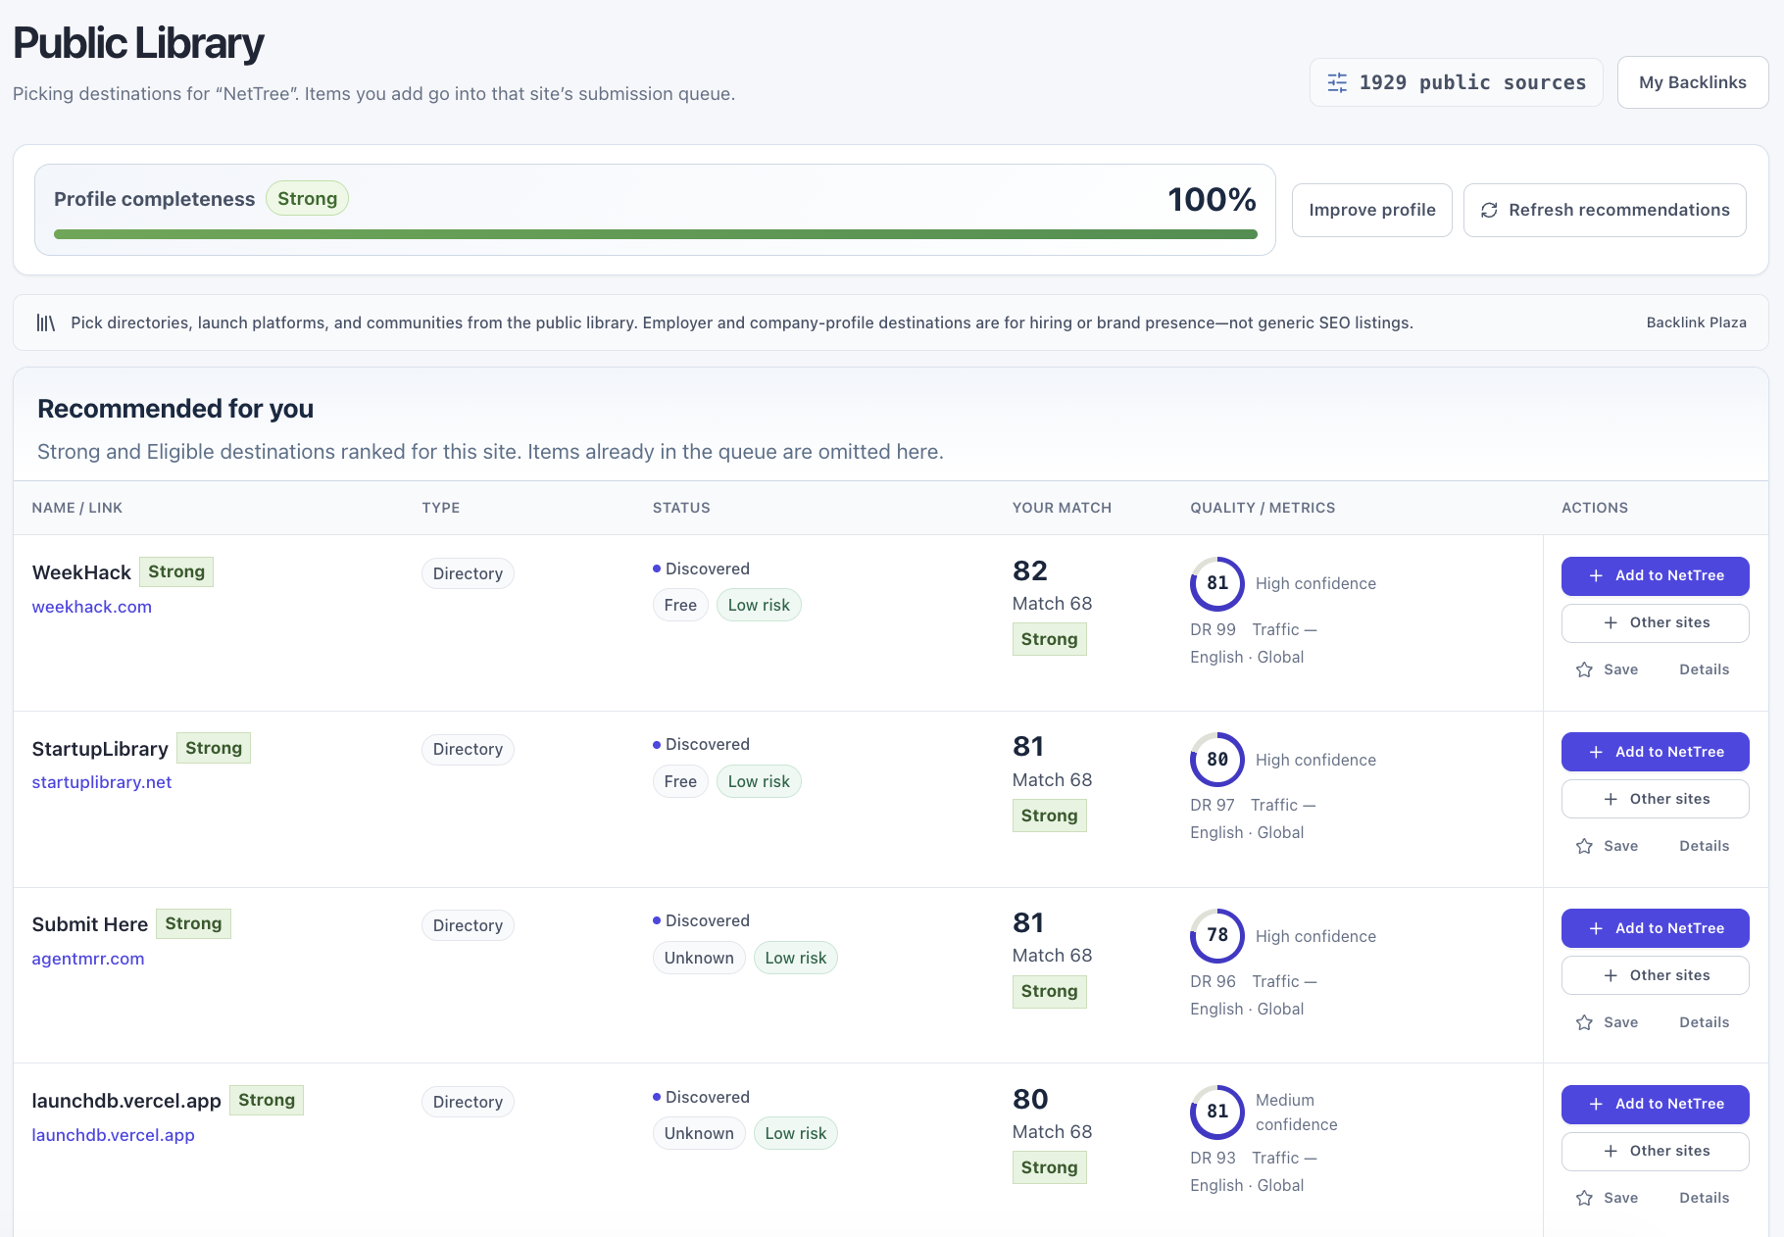Click the Profile completeness progress bar
This screenshot has height=1237, width=1784.
tap(656, 234)
